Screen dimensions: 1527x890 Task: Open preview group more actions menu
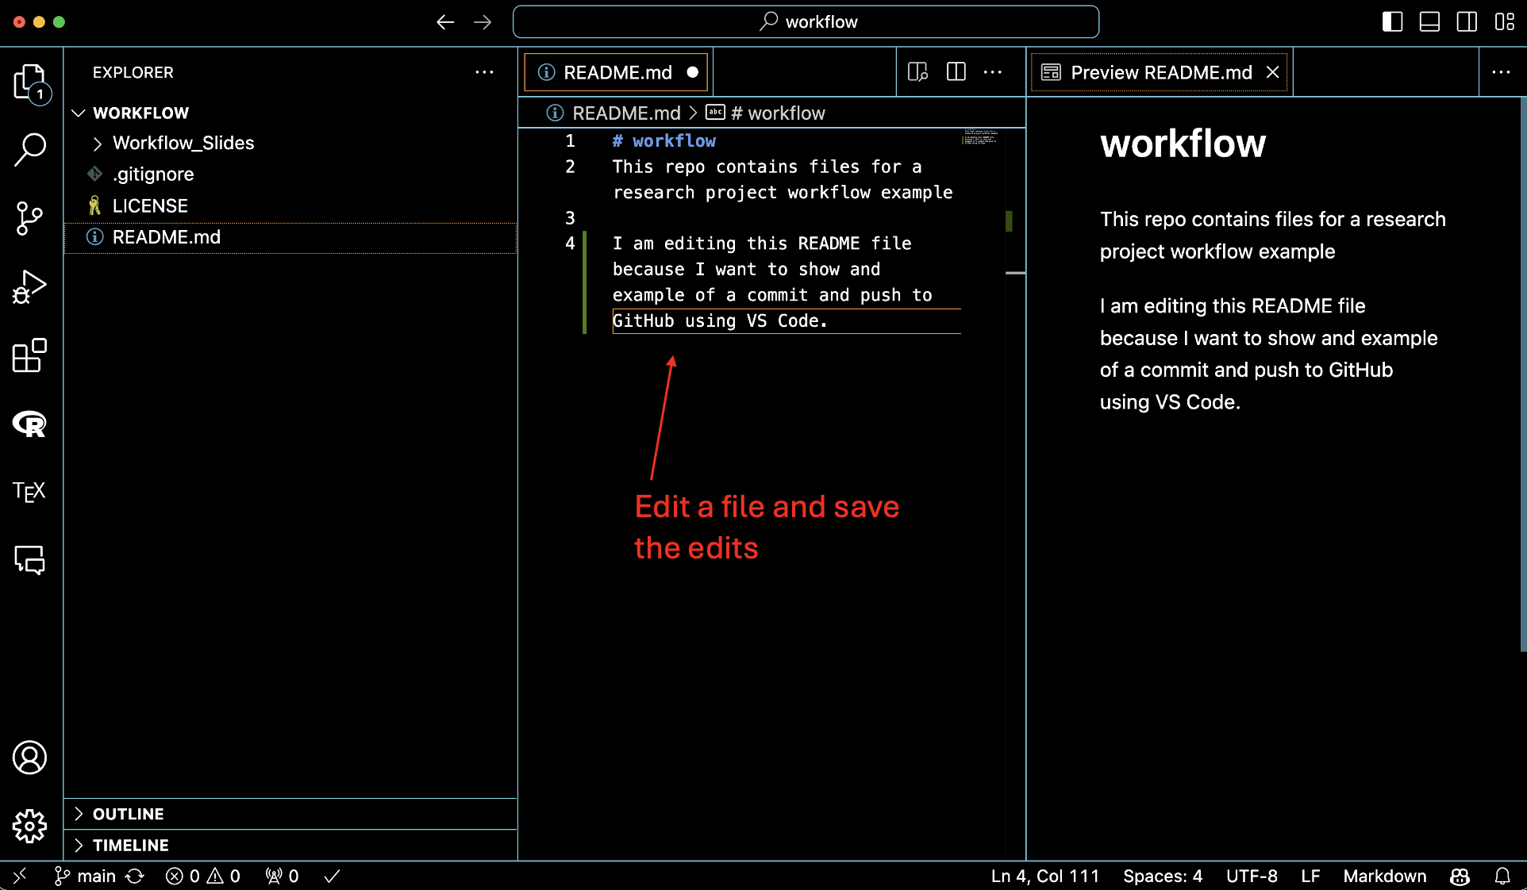(1501, 72)
